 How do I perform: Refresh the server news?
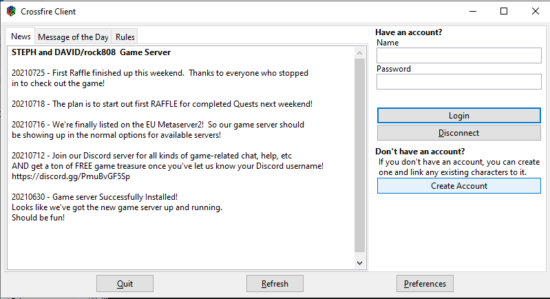tap(275, 284)
